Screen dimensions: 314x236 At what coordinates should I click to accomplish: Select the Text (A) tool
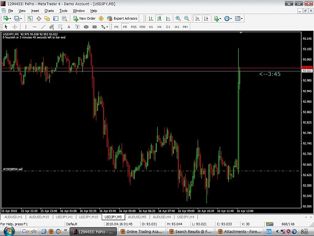coord(69,27)
